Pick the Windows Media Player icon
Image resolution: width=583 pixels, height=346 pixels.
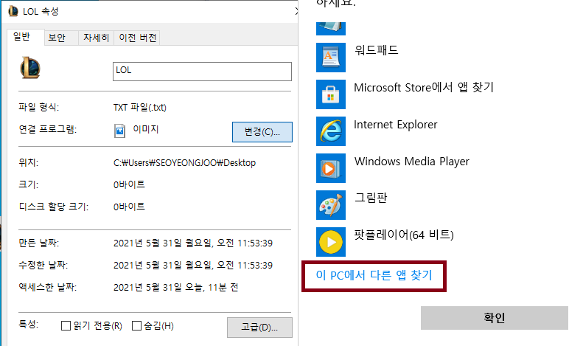[x=330, y=168]
